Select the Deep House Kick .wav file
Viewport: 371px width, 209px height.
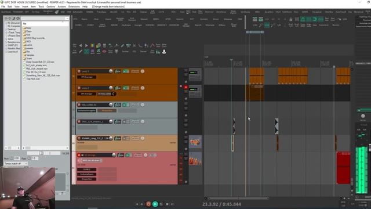tap(40, 62)
